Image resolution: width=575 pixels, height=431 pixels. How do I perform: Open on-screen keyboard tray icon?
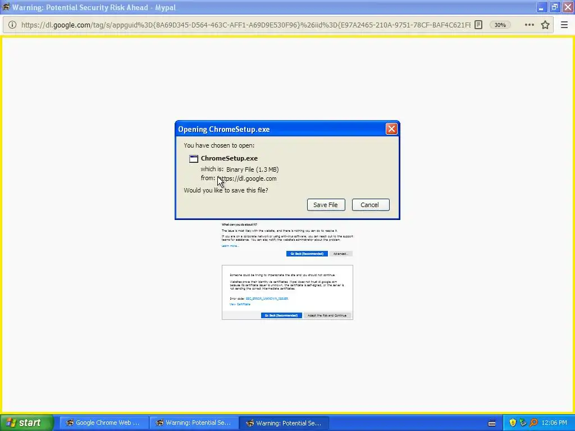pos(492,423)
